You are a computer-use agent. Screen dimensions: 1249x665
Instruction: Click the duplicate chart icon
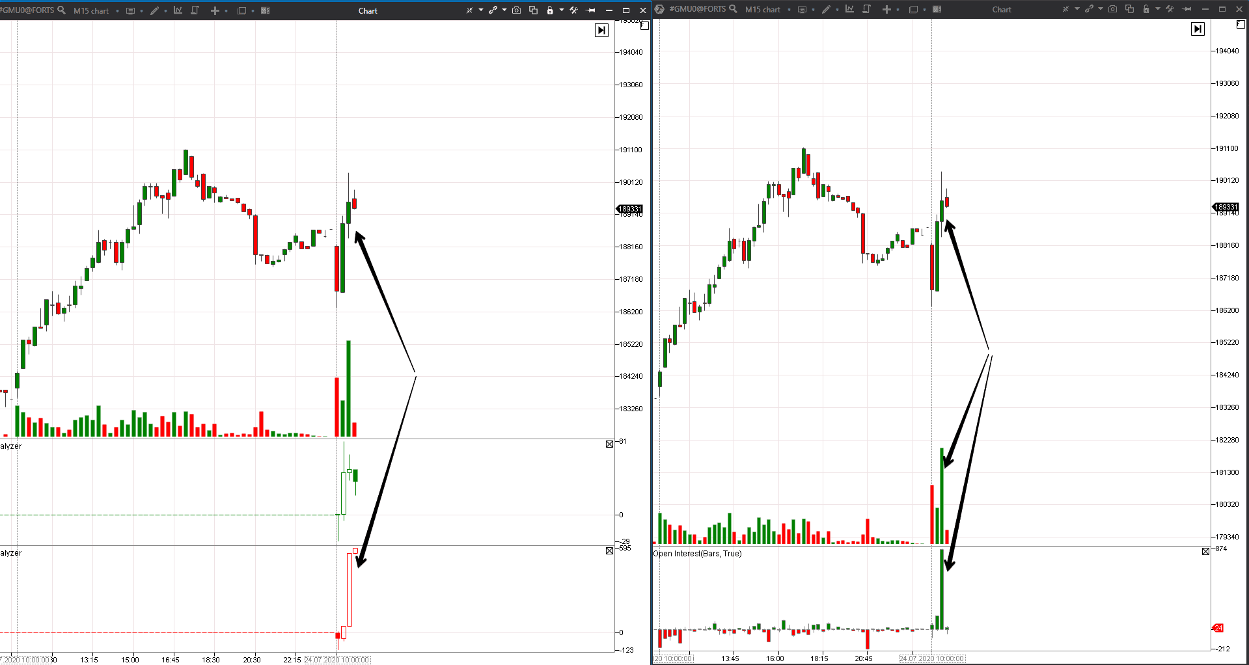click(x=534, y=10)
